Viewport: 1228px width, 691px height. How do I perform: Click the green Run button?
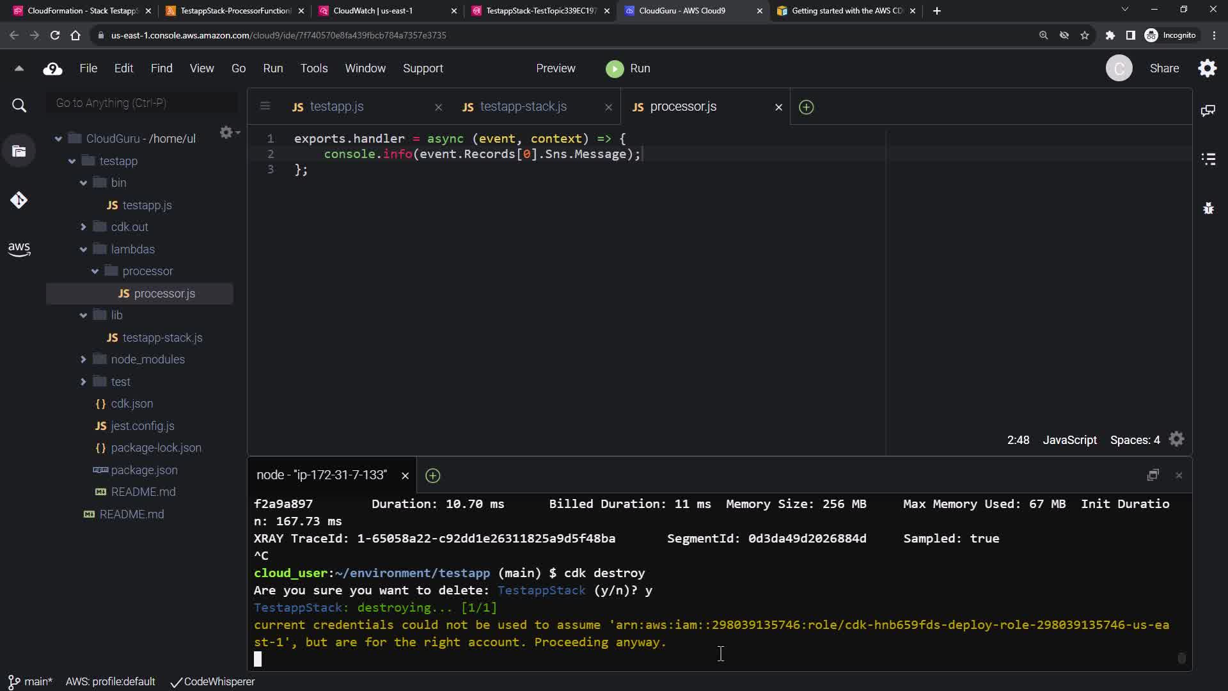[x=627, y=68]
